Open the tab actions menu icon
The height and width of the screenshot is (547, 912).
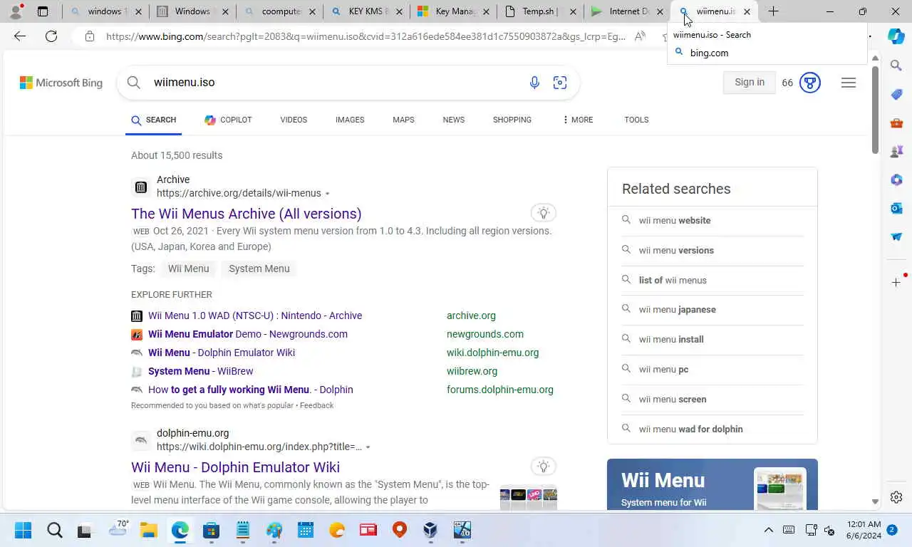[43, 11]
